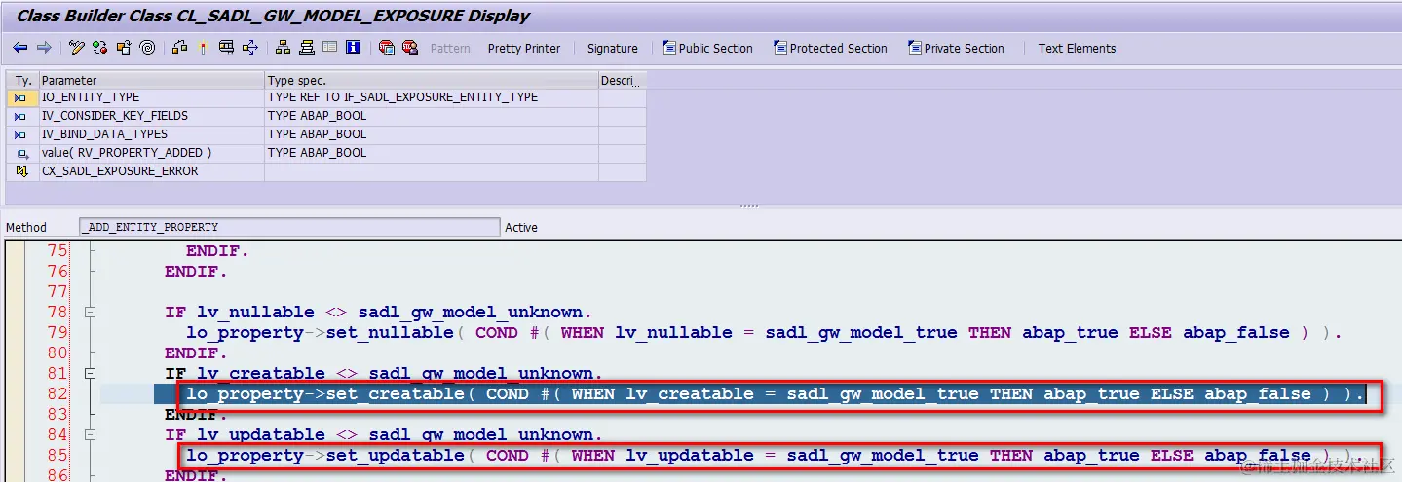Click line number 79 in the gutter

click(x=57, y=333)
